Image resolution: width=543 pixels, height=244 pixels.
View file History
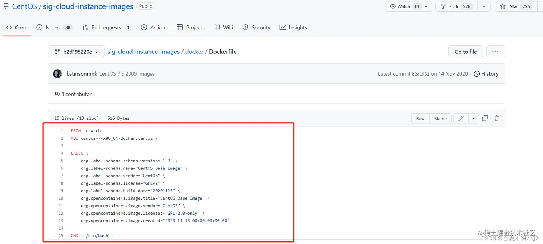486,74
